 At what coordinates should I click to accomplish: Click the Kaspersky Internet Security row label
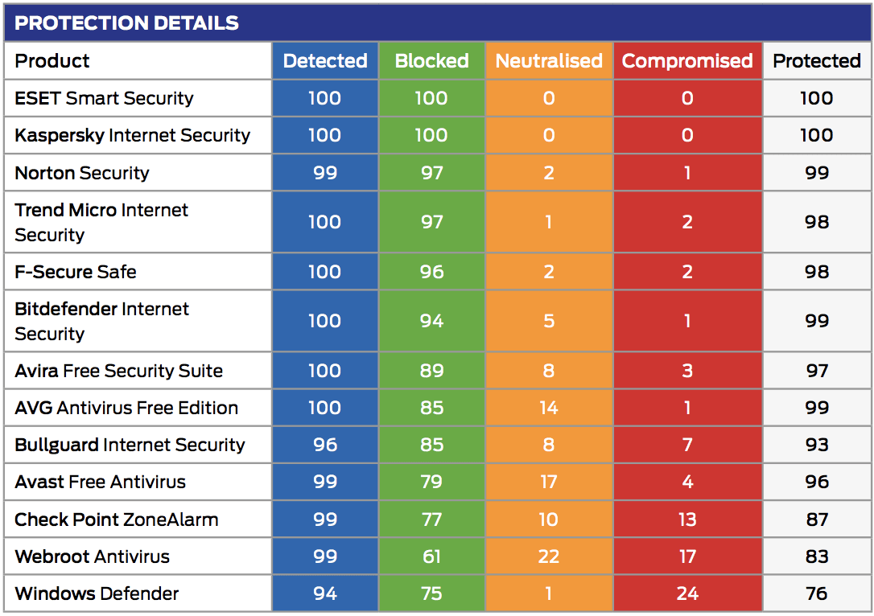tap(133, 135)
